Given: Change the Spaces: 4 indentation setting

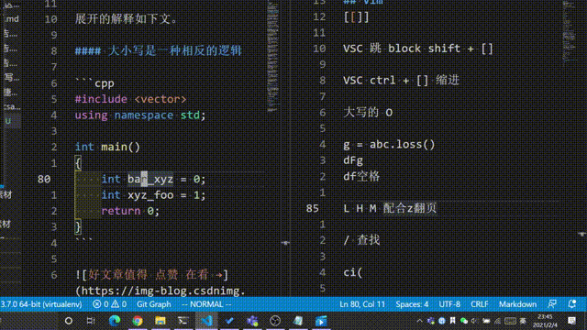Looking at the screenshot, I should (x=412, y=304).
